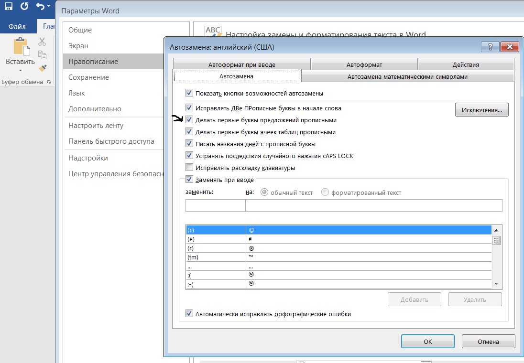The height and width of the screenshot is (363, 524).
Task: Select the ... ellipsis autocorrect entry
Action: coord(338,266)
